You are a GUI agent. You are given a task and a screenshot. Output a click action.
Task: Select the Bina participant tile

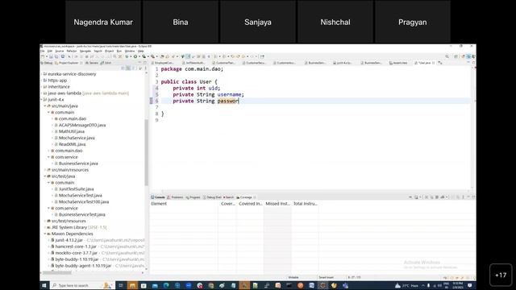click(x=181, y=22)
